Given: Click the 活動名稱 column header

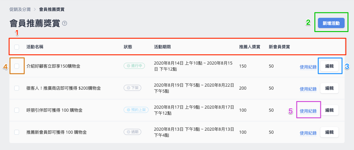Looking at the screenshot, I should [x=35, y=47].
